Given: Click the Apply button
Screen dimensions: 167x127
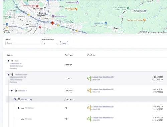Looking at the screenshot, I should pyautogui.click(x=64, y=43).
